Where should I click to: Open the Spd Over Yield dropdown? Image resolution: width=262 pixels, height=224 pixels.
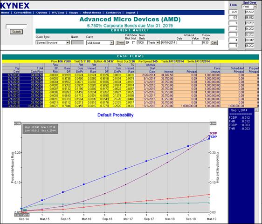pos(249,7)
